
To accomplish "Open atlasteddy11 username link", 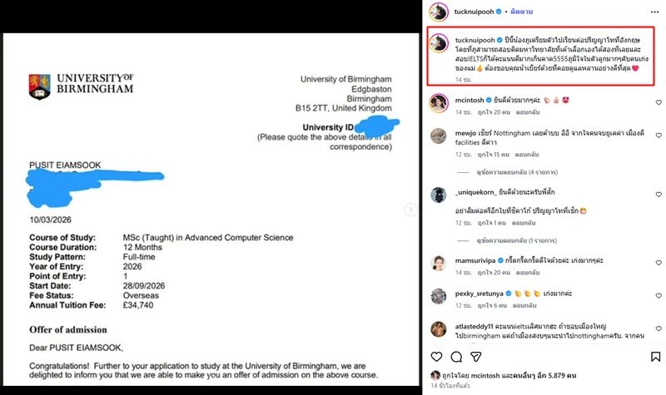I will 474,326.
